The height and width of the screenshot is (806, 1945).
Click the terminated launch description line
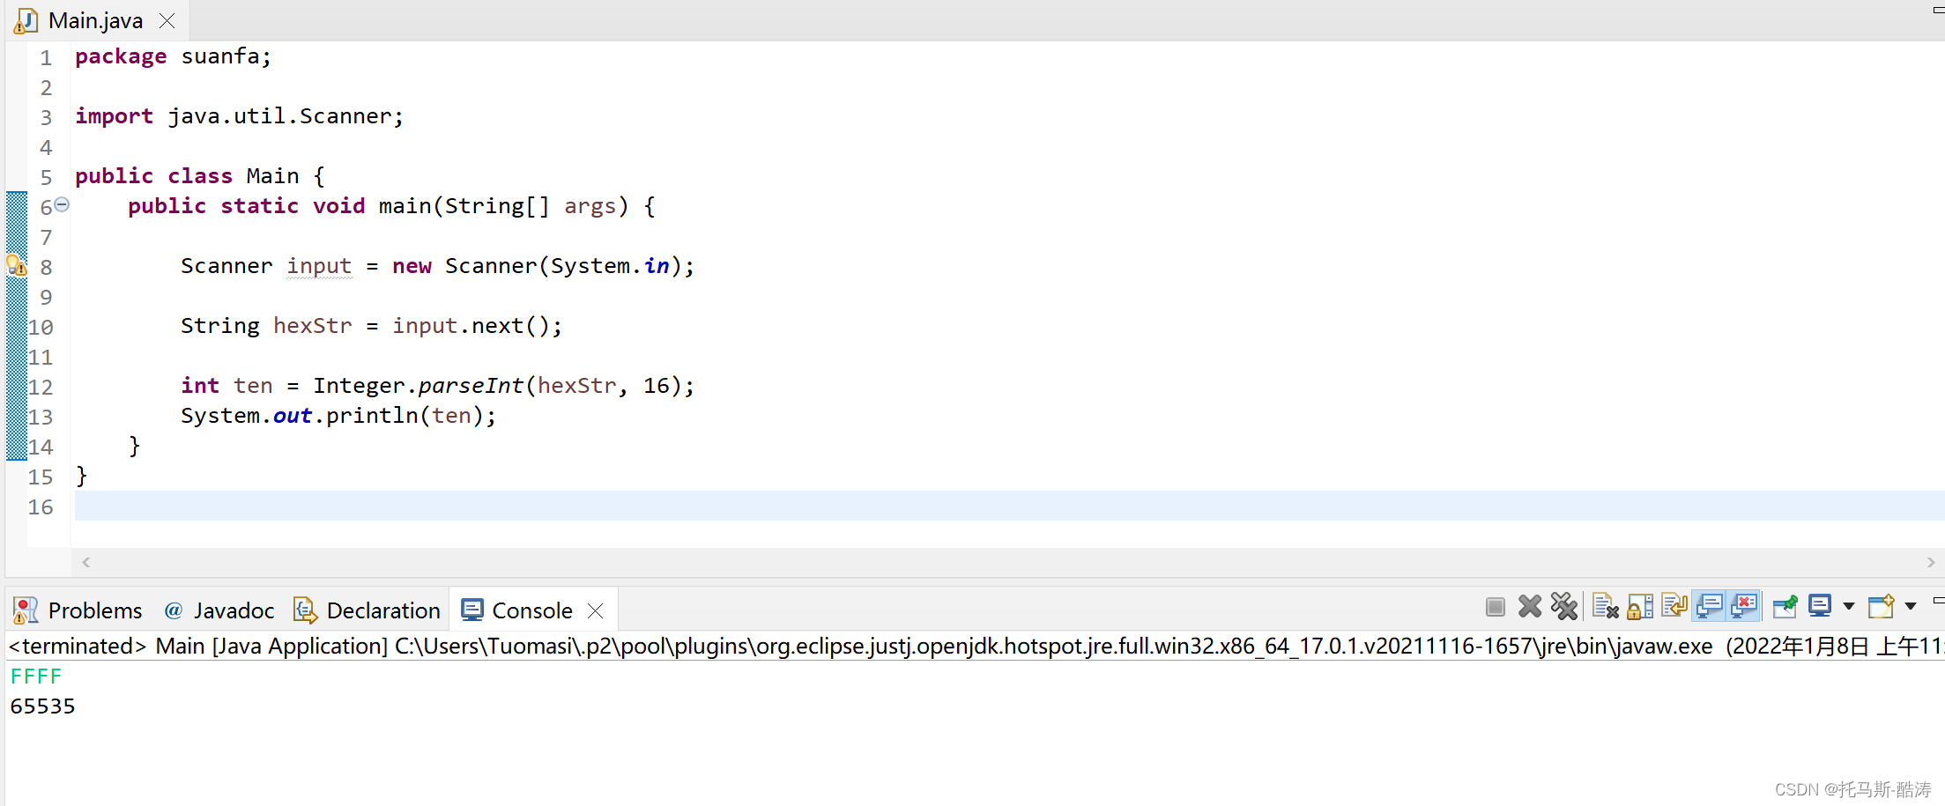point(976,646)
